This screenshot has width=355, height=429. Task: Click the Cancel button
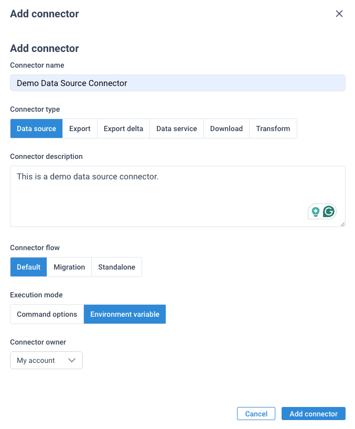(256, 413)
